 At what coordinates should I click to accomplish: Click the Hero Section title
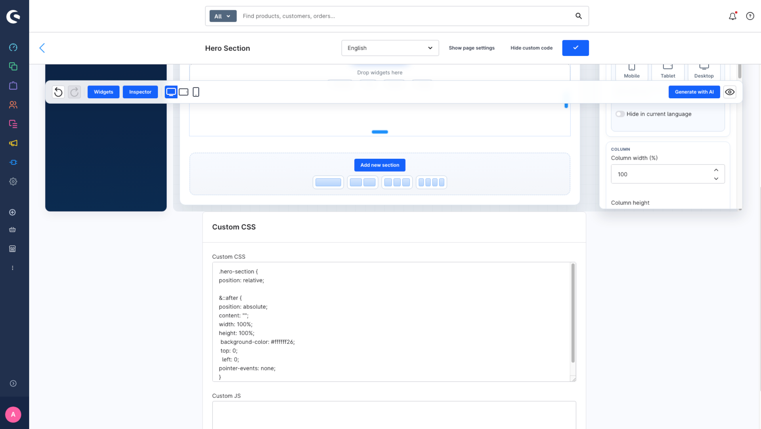(x=228, y=48)
